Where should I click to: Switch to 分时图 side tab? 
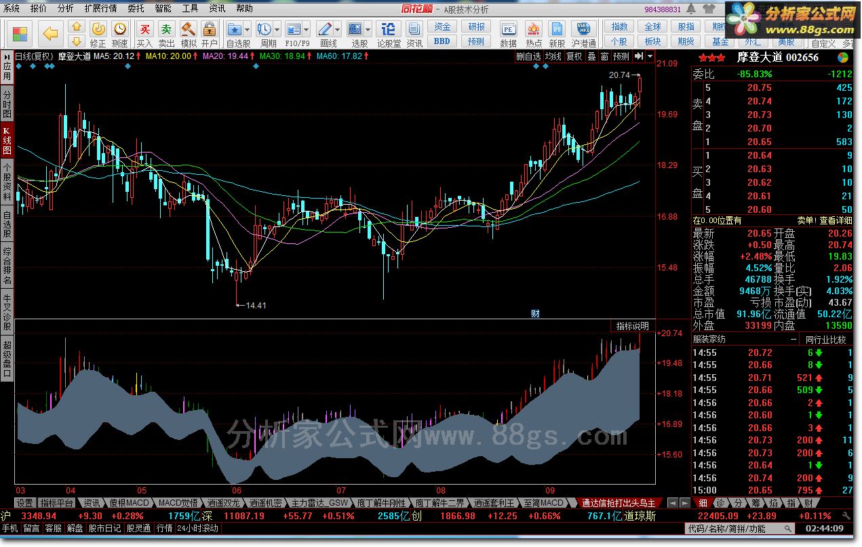7,104
